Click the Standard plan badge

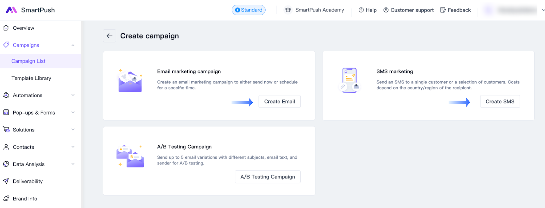[249, 10]
